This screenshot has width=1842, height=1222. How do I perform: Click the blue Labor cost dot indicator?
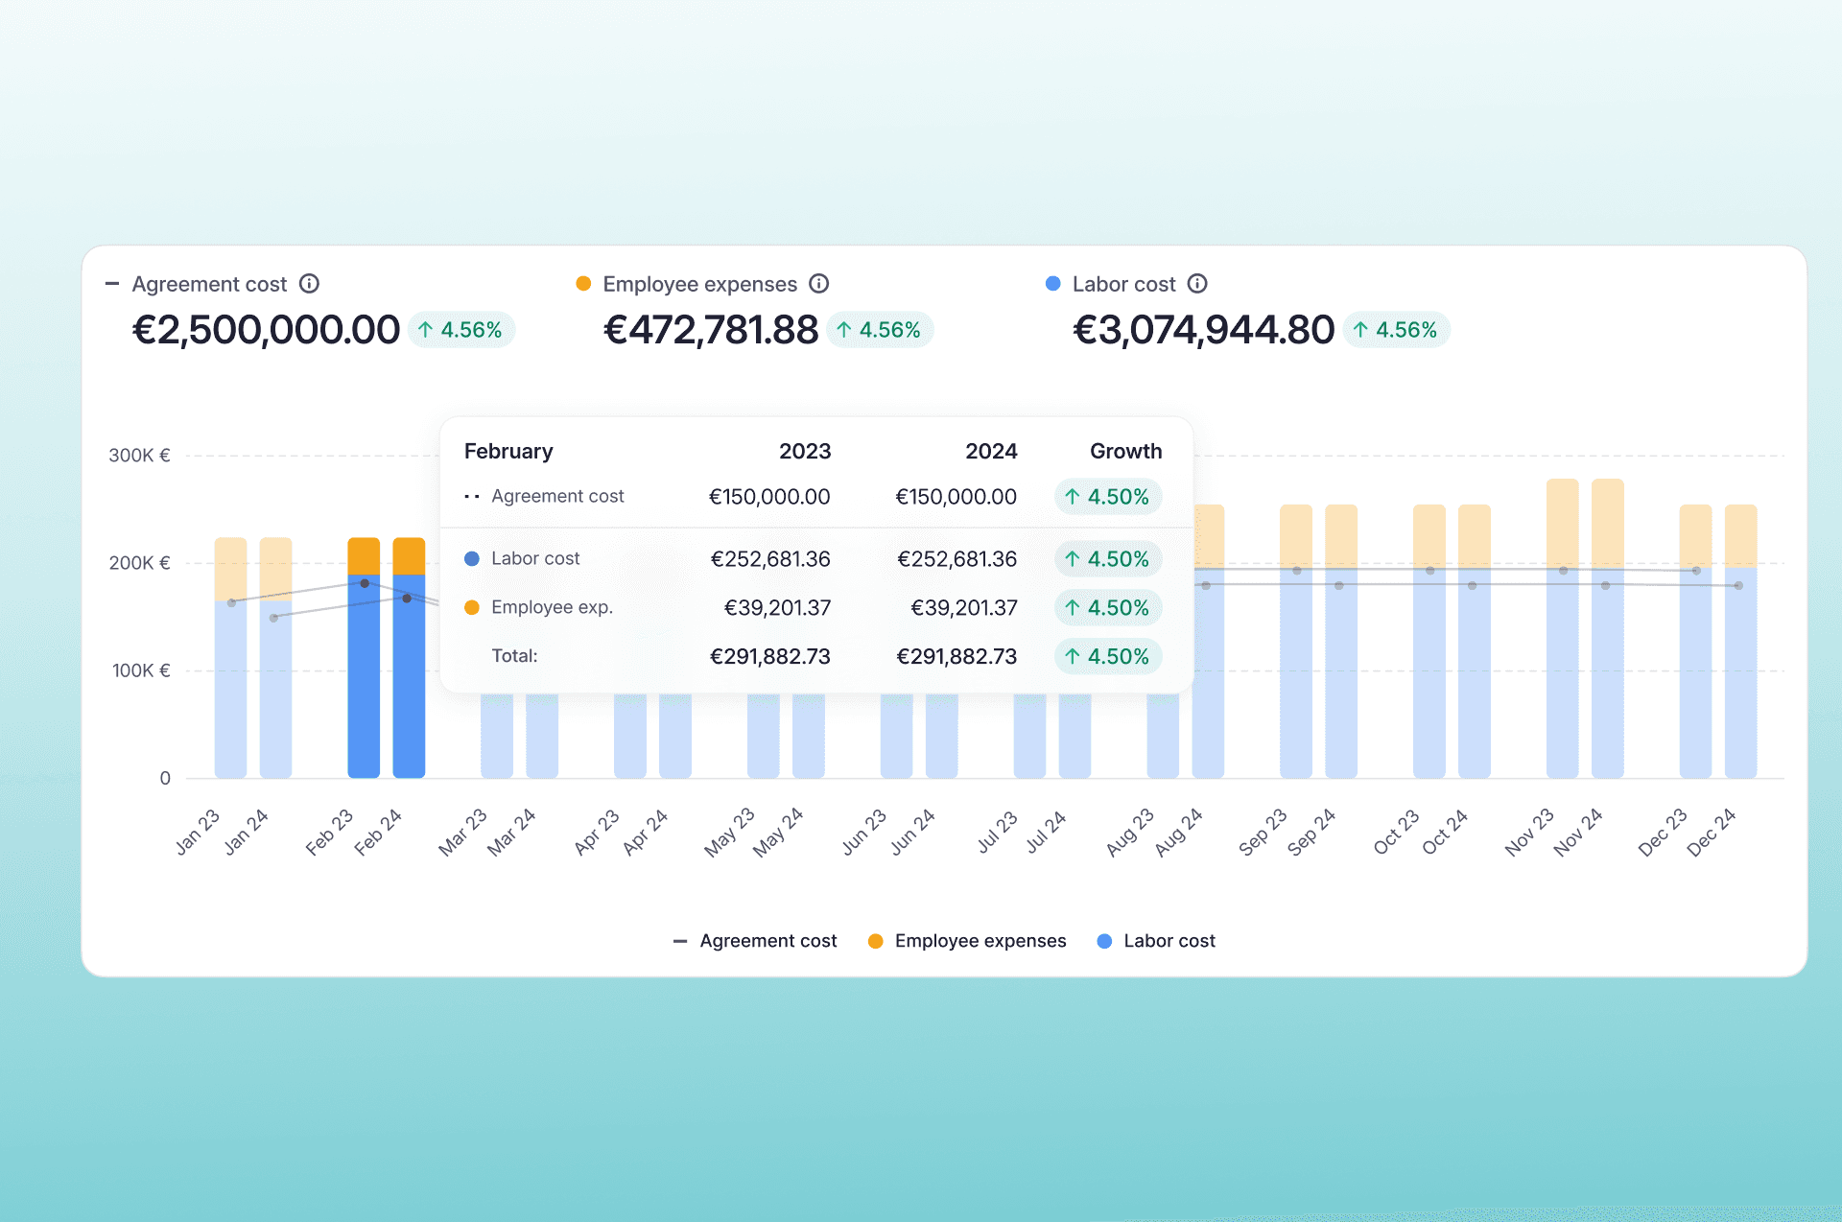(1052, 283)
